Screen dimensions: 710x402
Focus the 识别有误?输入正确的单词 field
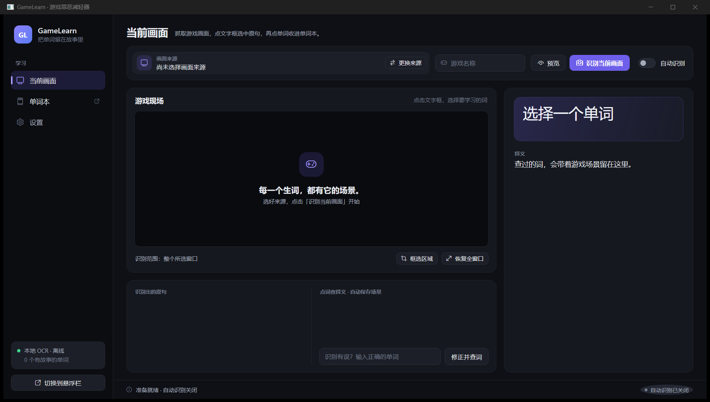(x=380, y=357)
